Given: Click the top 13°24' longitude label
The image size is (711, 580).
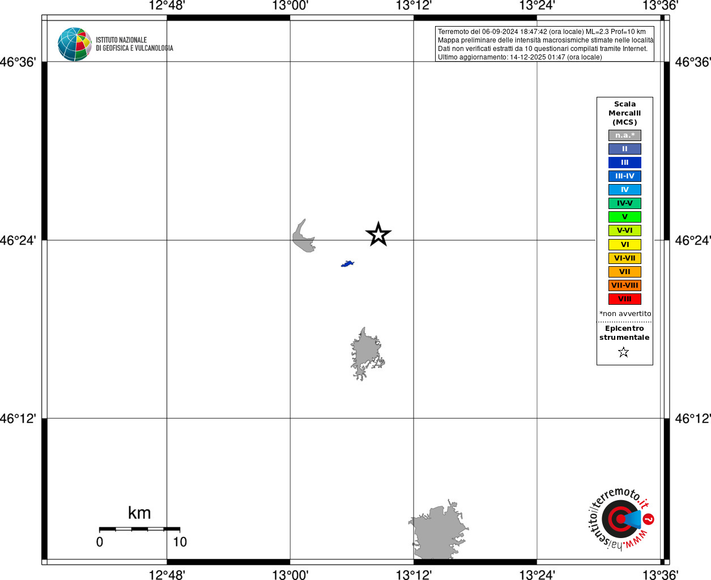Looking at the screenshot, I should [x=537, y=6].
